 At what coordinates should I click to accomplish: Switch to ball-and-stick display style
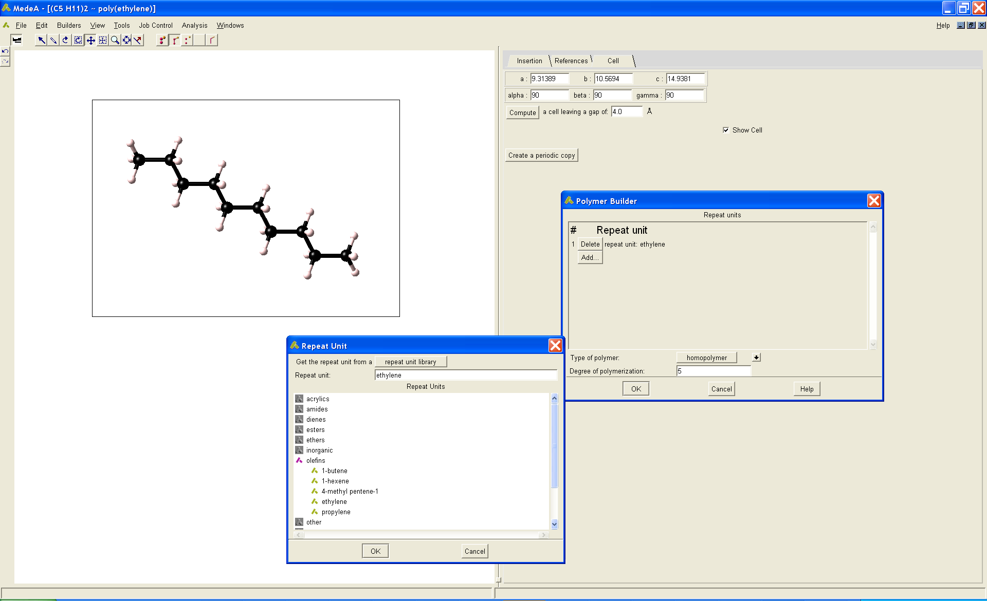click(175, 40)
